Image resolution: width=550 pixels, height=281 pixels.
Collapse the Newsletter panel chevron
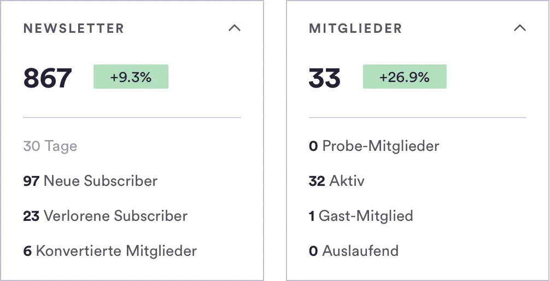tap(235, 28)
